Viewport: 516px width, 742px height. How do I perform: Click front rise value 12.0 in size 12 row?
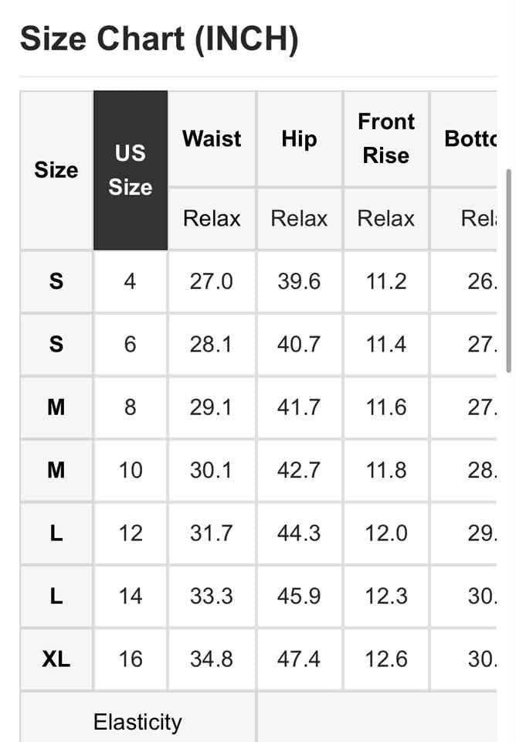386,533
